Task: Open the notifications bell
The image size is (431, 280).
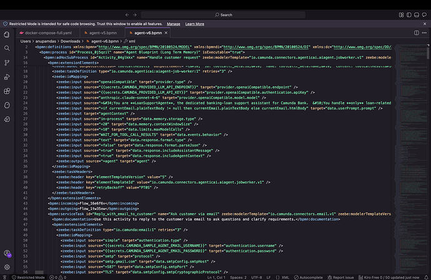Action: (x=427, y=277)
